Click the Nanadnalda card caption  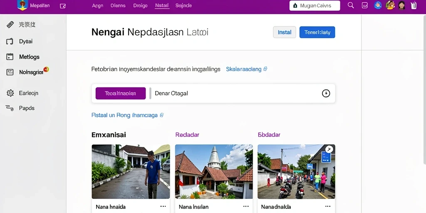pyautogui.click(x=276, y=207)
